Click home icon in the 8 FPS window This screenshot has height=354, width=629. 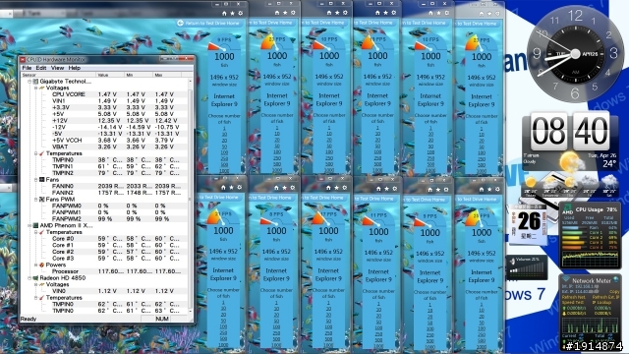pos(276,188)
